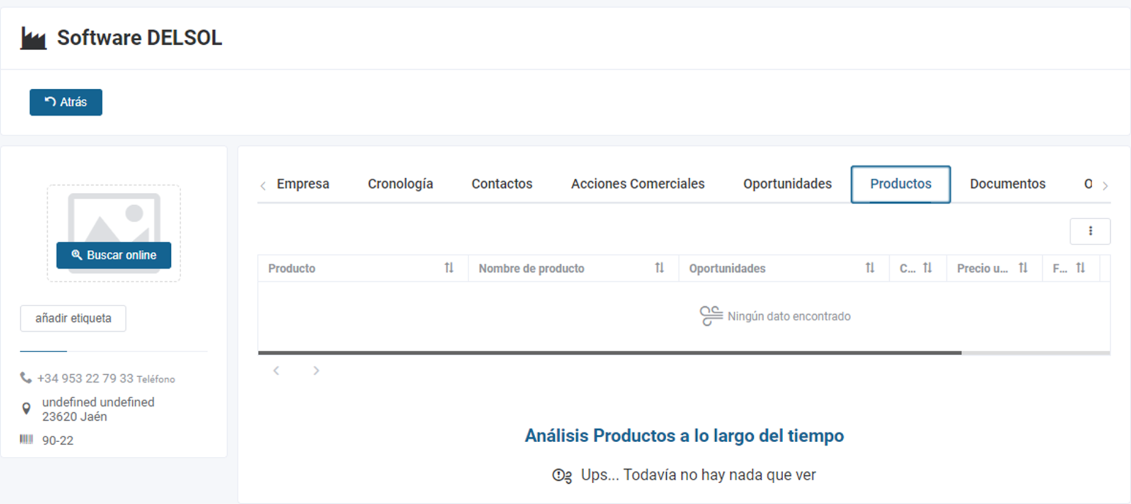Sort by Nombre de producto column arrows

point(659,268)
